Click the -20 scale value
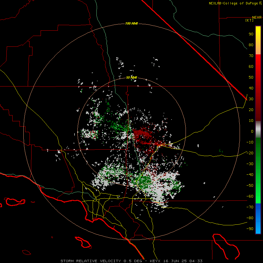This screenshot has width=263, height=263. (250, 153)
